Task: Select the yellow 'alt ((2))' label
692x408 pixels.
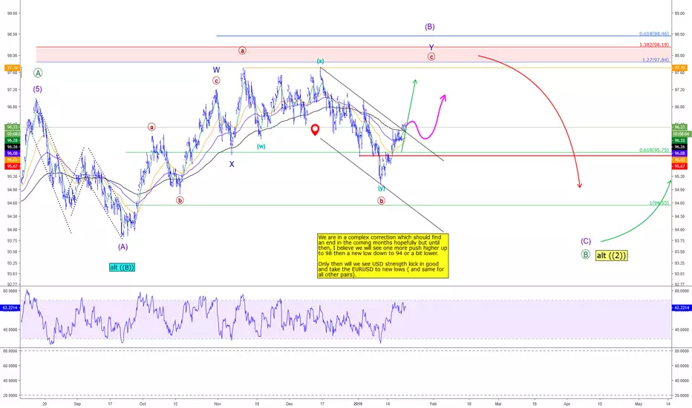Action: (x=611, y=255)
